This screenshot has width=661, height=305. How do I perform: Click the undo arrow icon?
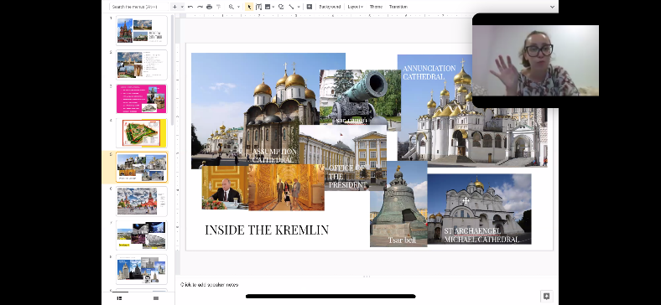click(190, 7)
